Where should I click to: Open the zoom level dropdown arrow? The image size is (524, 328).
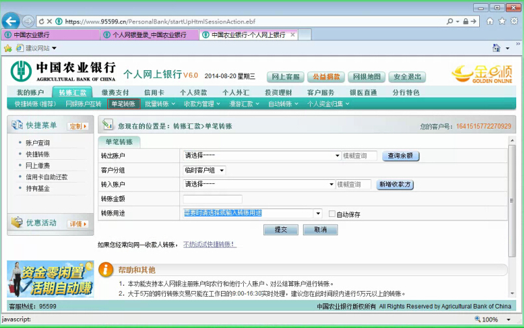click(508, 320)
